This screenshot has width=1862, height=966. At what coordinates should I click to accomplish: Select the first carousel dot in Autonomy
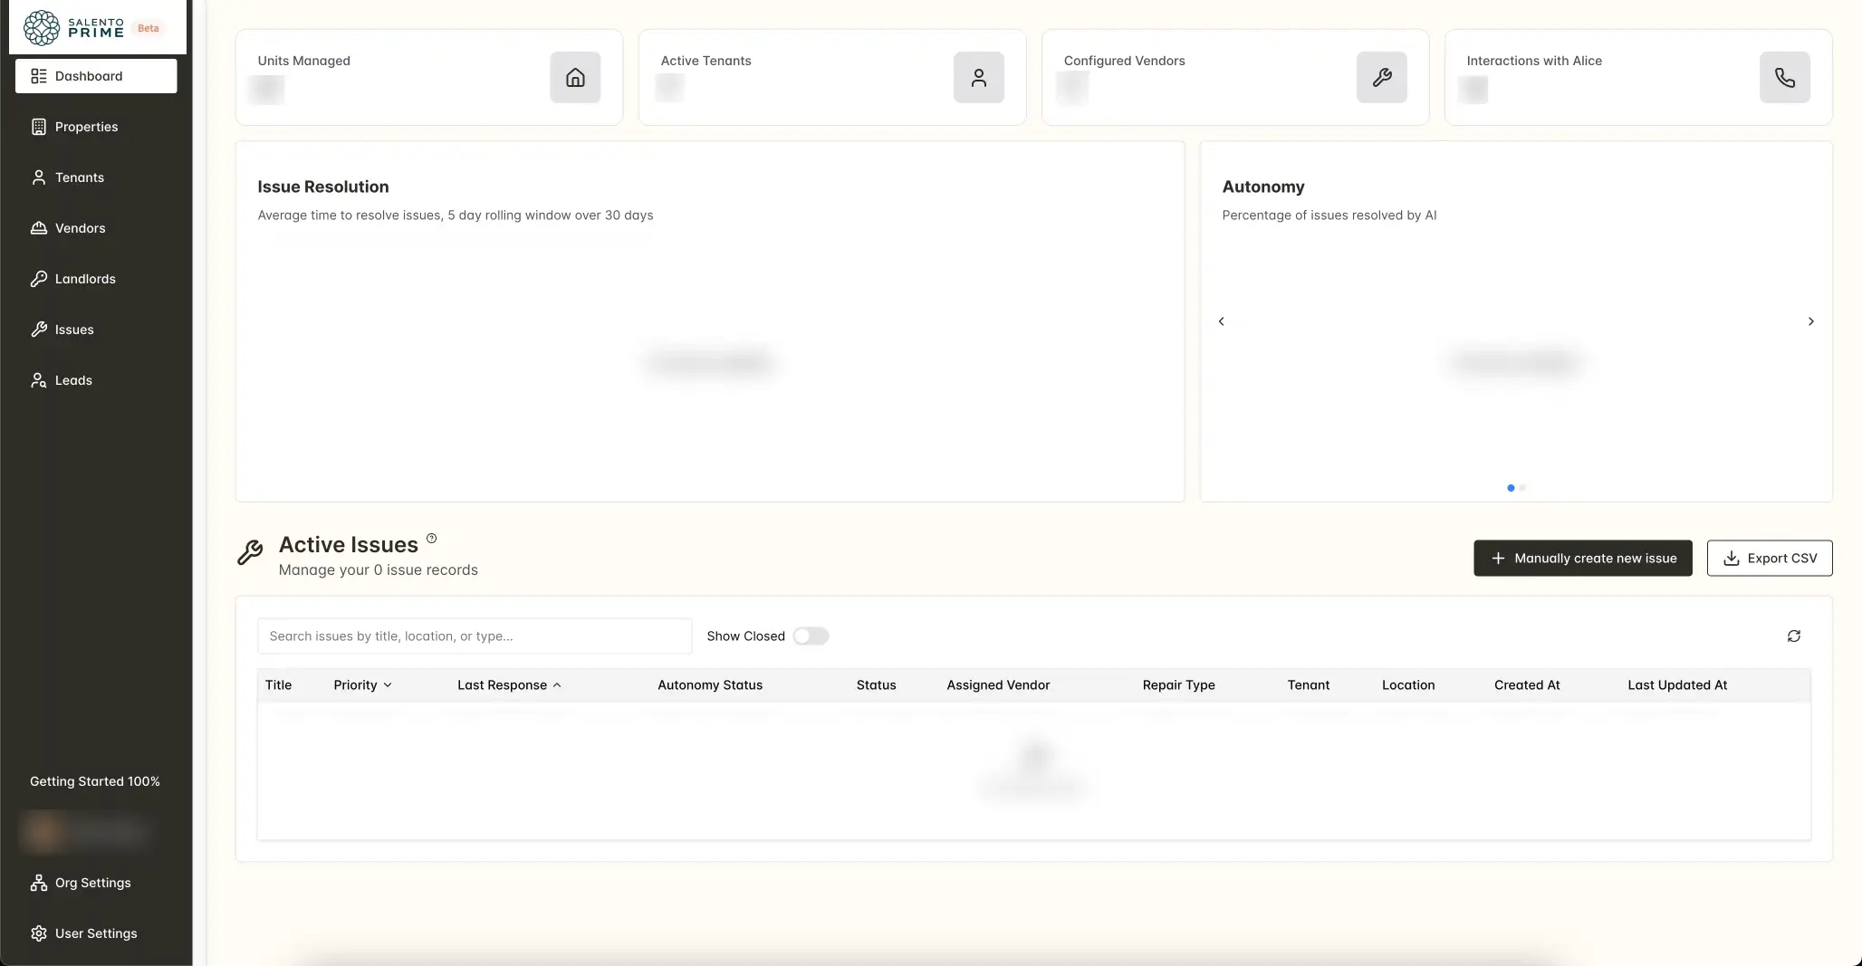(x=1511, y=488)
